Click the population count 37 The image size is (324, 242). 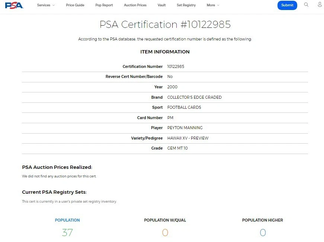(67, 233)
